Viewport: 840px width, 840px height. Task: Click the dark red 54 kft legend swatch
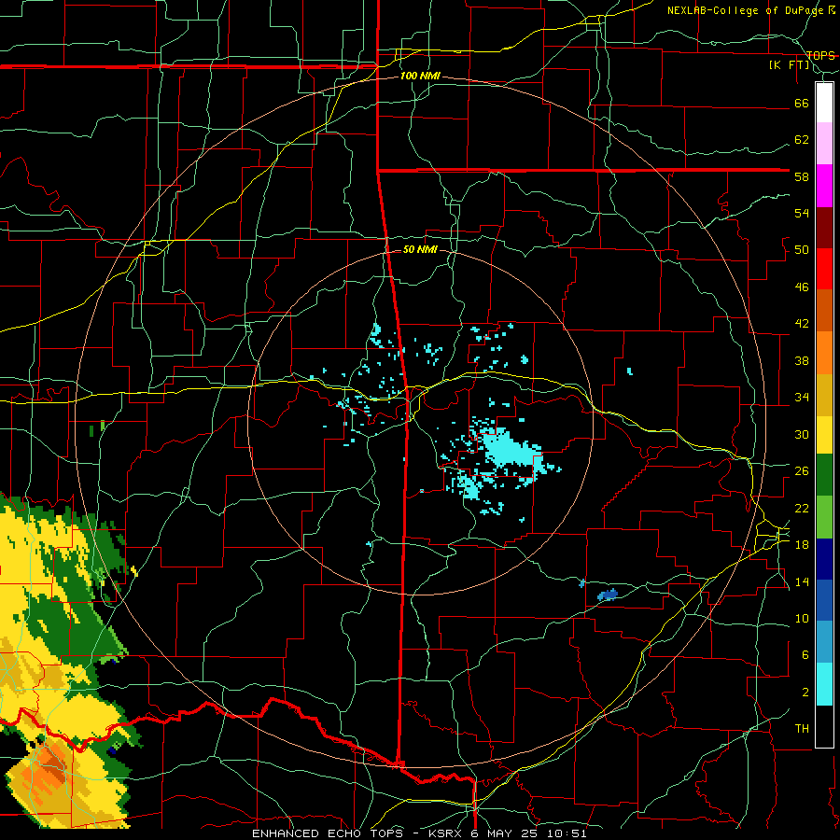(x=824, y=227)
